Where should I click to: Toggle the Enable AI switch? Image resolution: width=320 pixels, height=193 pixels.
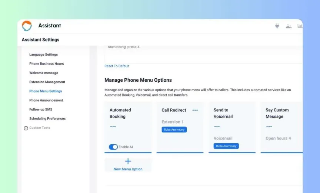[113, 147]
